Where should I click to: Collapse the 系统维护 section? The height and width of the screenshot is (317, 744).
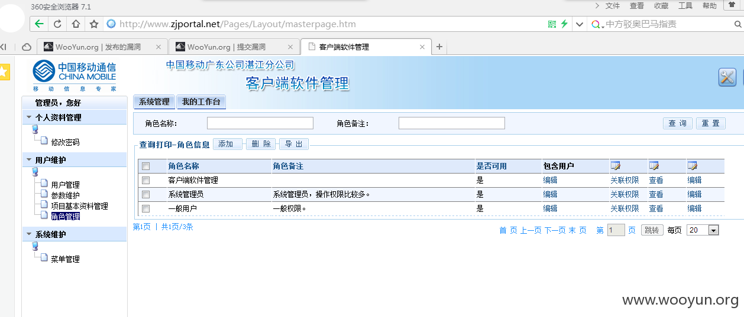[x=28, y=234]
